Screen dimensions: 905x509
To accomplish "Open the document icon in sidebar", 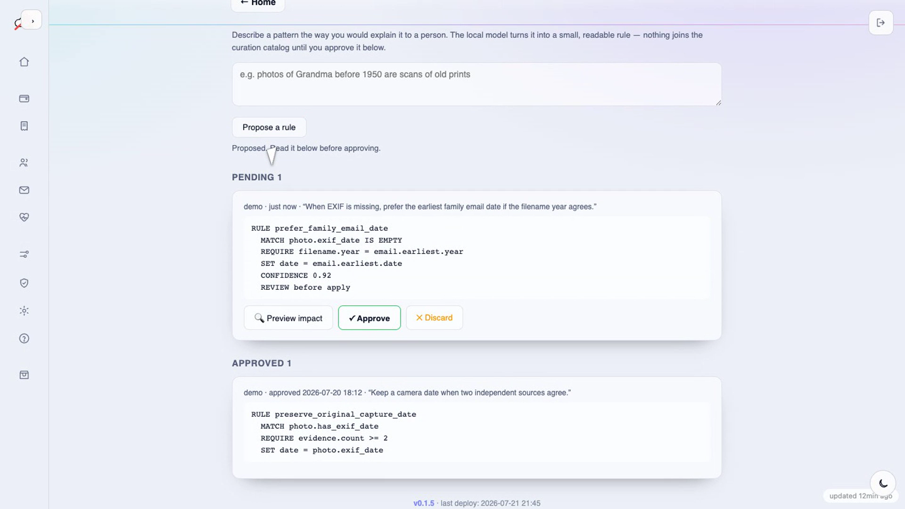I will 24,126.
